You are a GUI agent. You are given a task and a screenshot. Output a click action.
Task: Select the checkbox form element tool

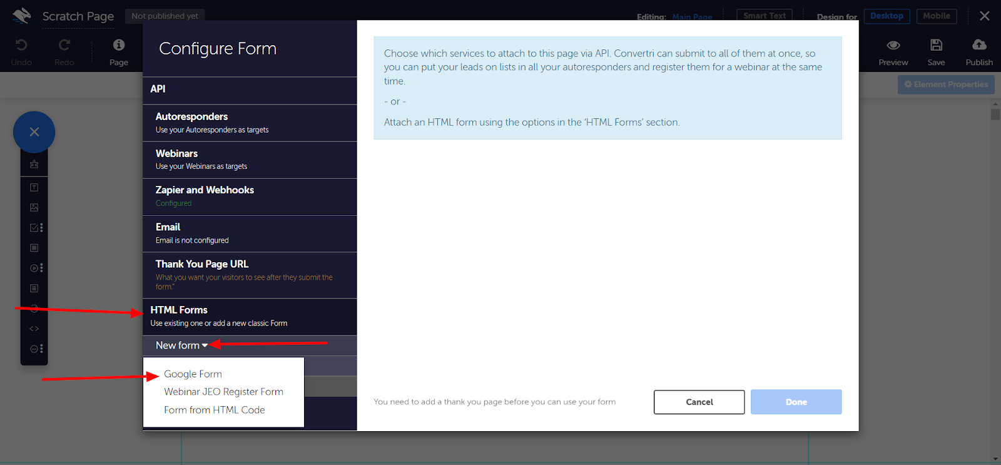coord(34,228)
